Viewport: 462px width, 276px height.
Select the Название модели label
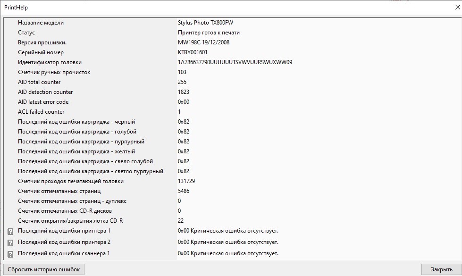point(41,23)
